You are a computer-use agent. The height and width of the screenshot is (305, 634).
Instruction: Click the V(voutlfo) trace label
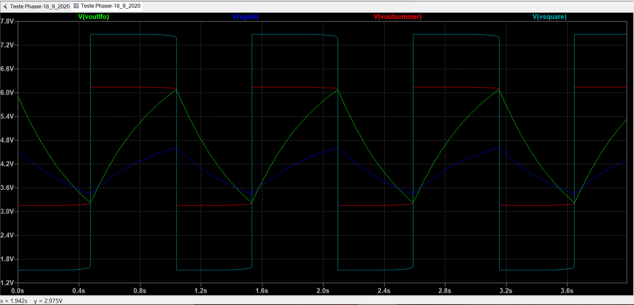(x=94, y=17)
